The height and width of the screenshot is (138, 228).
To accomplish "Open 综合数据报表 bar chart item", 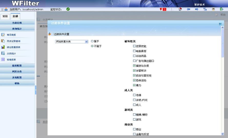I will click(x=13, y=47).
